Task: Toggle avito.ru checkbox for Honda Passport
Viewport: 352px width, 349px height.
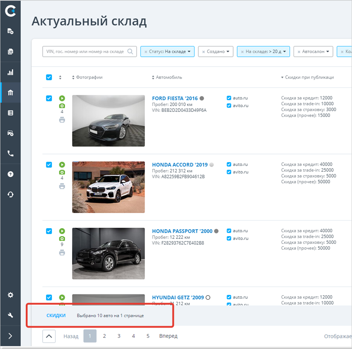Action: [x=229, y=238]
